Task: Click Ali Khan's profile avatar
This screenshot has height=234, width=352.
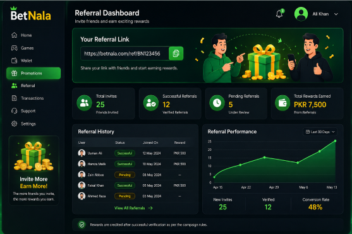Action: pos(301,14)
